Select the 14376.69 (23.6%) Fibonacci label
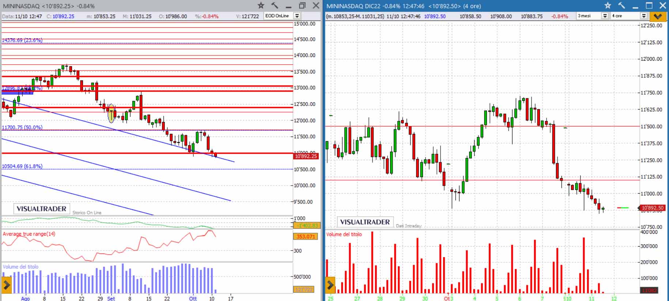The height and width of the screenshot is (301, 669). [x=22, y=40]
